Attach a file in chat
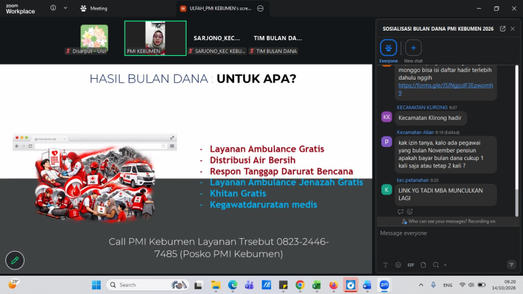The image size is (523, 294). [x=424, y=265]
